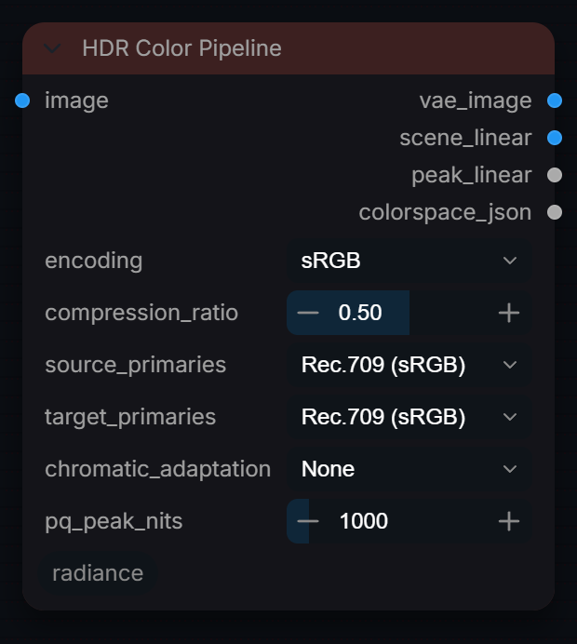Collapse the HDR Color Pipeline node
The image size is (577, 644).
tap(52, 48)
